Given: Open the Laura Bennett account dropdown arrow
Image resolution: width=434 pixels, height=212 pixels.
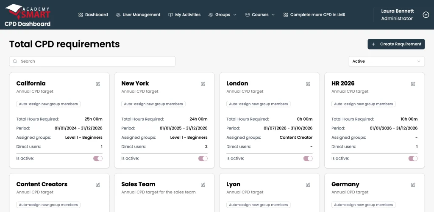Looking at the screenshot, I should click(x=426, y=15).
